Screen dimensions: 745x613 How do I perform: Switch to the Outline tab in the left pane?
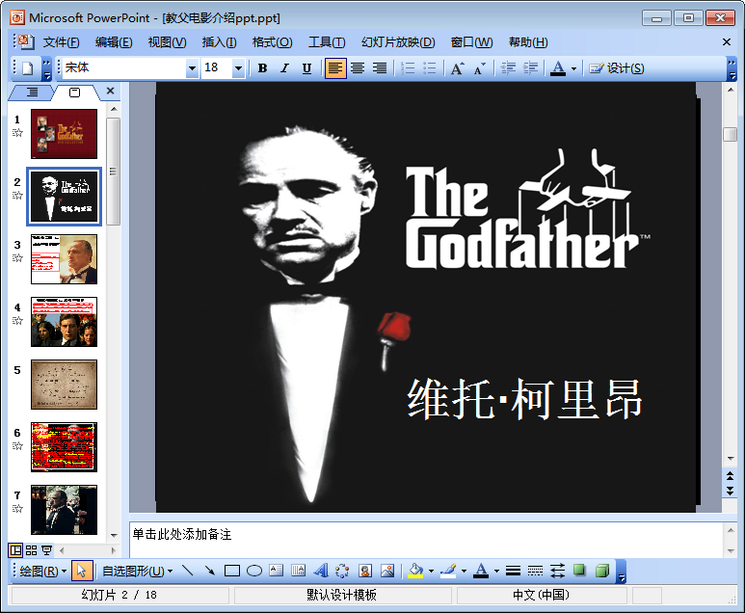coord(32,93)
